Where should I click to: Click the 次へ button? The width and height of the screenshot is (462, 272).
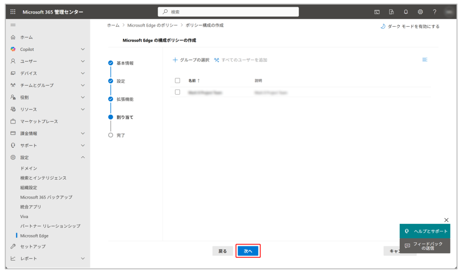(x=248, y=251)
